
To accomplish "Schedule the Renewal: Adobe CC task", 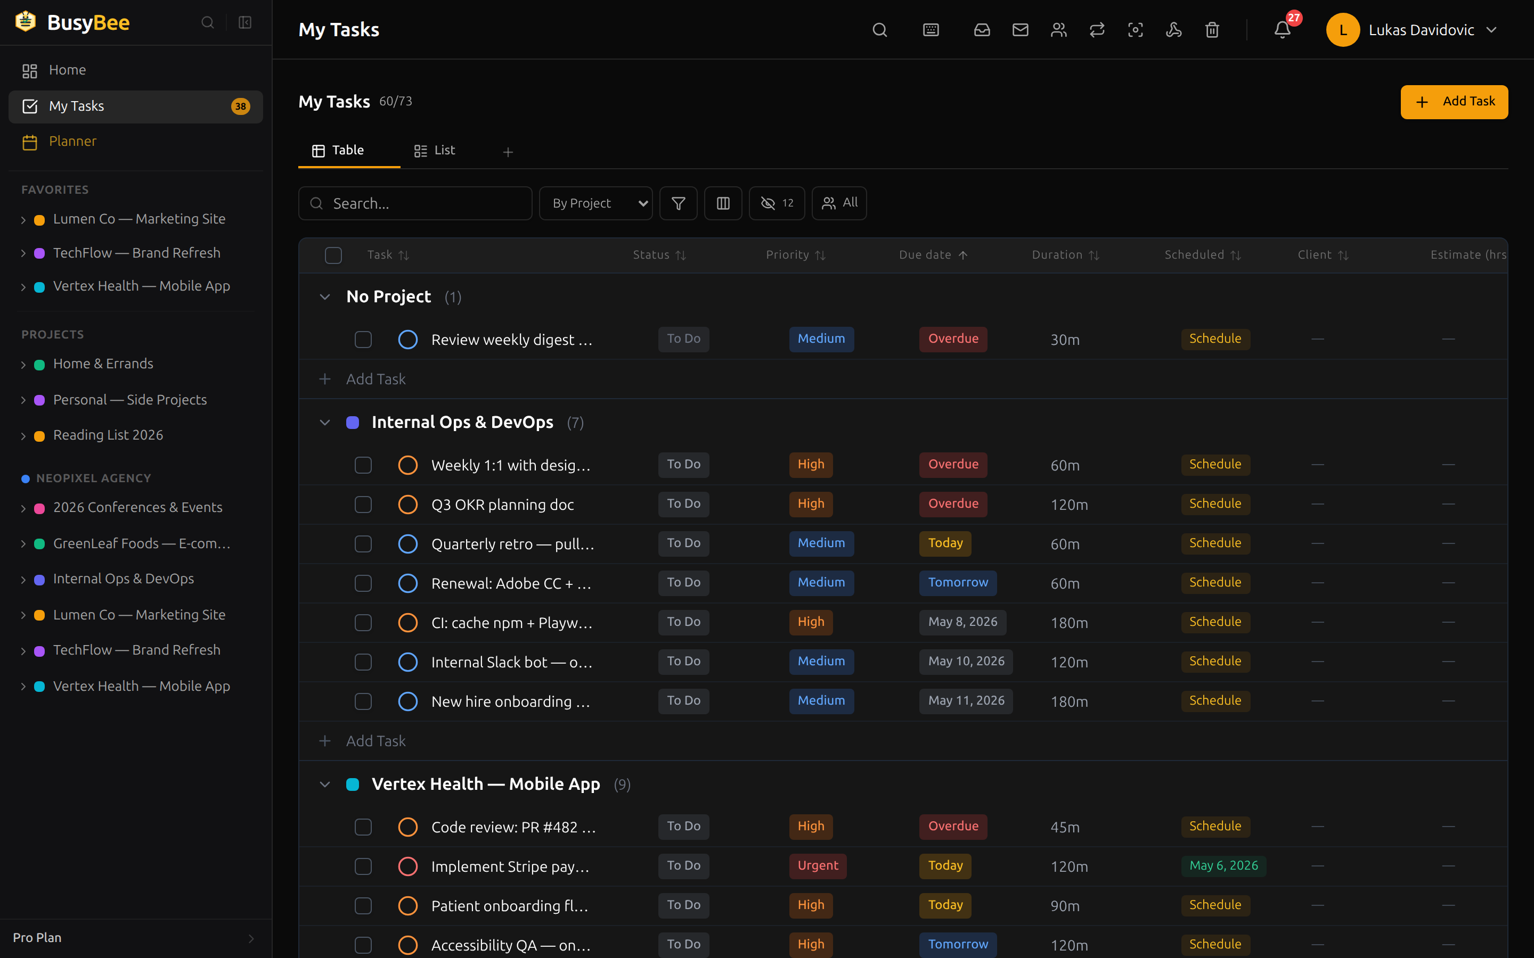I will point(1215,583).
